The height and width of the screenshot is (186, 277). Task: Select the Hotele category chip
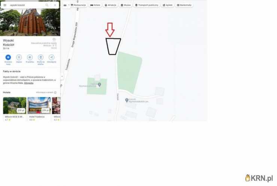(x=95, y=5)
